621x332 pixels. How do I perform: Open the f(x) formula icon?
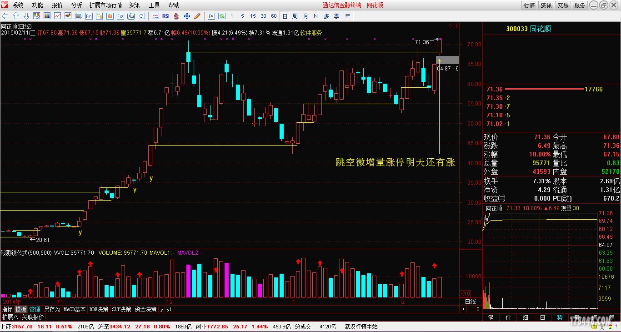[130, 16]
